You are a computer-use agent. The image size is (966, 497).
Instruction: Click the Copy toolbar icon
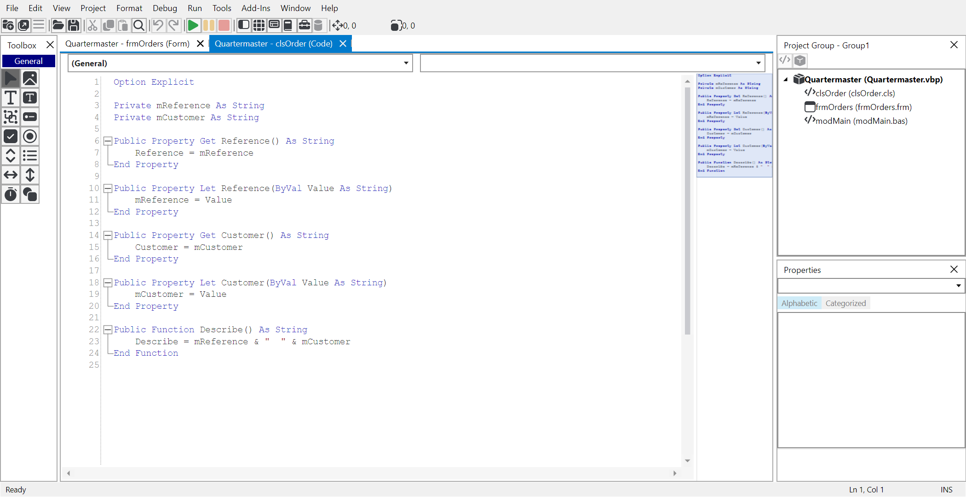pyautogui.click(x=109, y=25)
